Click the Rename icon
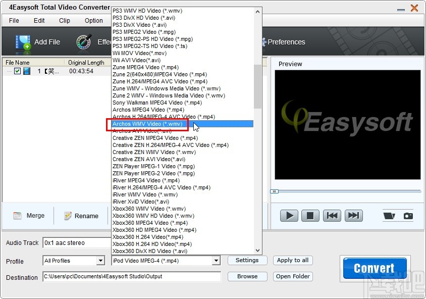This screenshot has width=426, height=299. point(69,216)
